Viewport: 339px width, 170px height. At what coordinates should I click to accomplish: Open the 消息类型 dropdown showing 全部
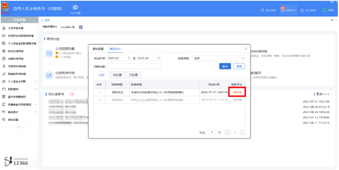[x=218, y=58]
